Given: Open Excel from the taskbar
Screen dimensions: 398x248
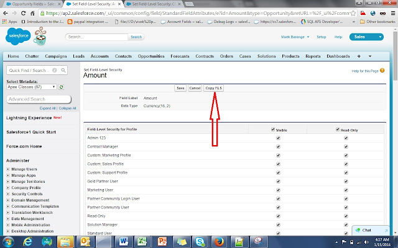Looking at the screenshot, I should [x=142, y=242].
